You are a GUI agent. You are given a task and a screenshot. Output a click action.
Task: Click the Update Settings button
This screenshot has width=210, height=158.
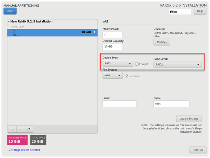tap(189, 119)
